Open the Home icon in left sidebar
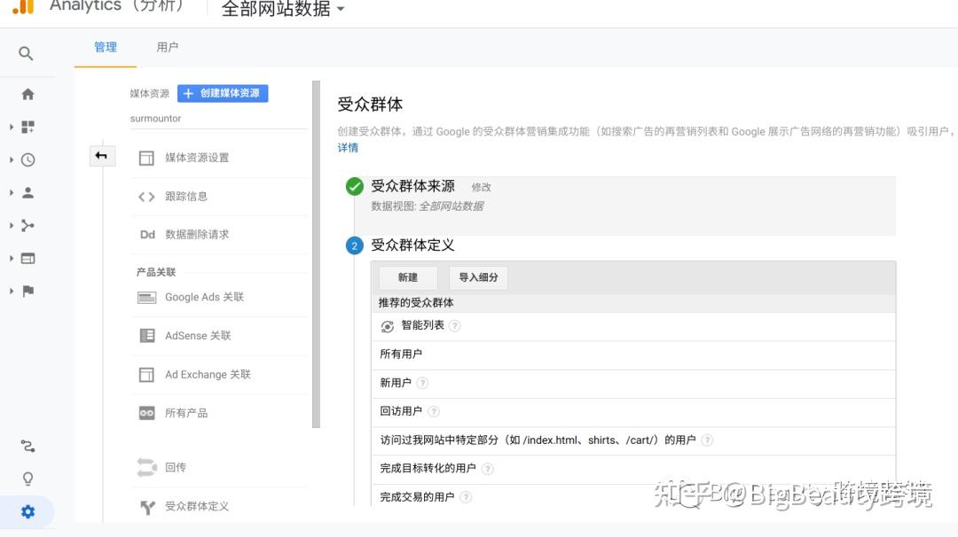Image resolution: width=958 pixels, height=537 pixels. (x=27, y=94)
